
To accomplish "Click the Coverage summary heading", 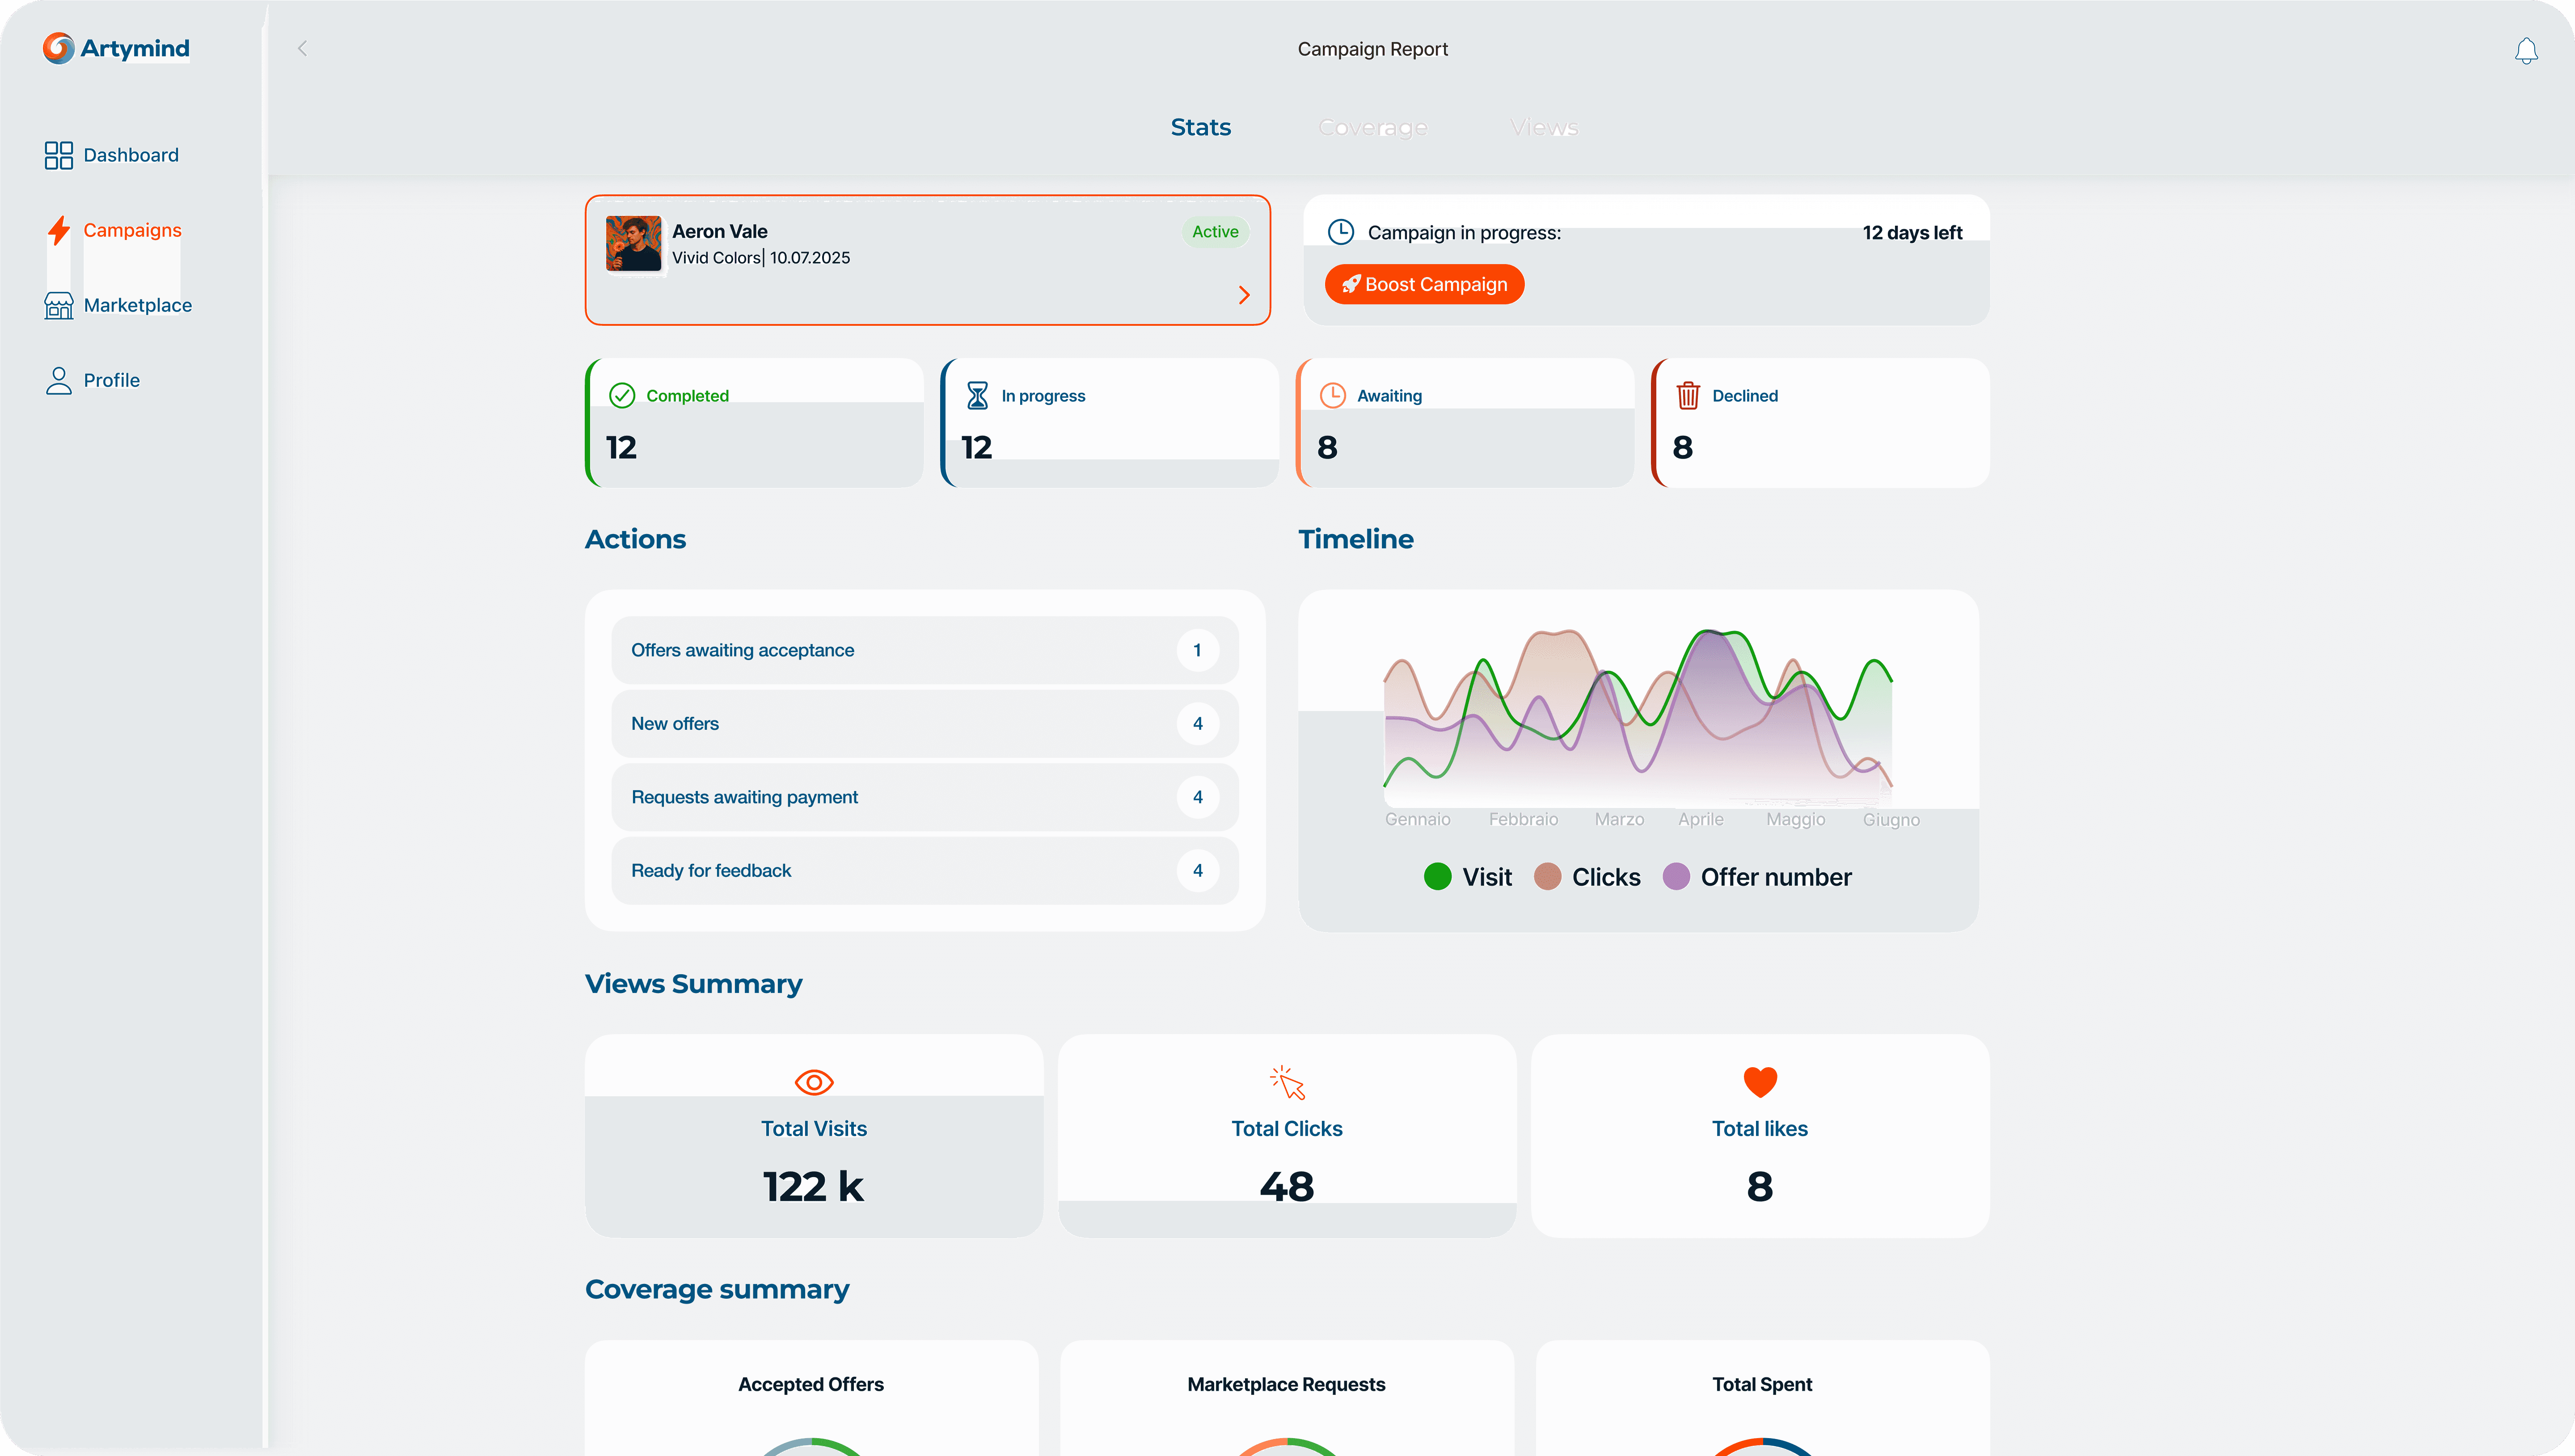I will pos(717,1290).
